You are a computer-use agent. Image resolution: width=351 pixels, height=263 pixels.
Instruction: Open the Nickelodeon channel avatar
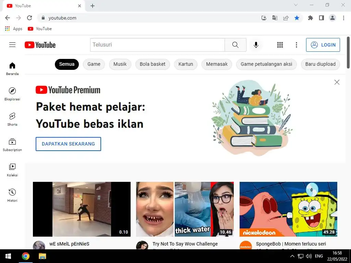click(245, 245)
